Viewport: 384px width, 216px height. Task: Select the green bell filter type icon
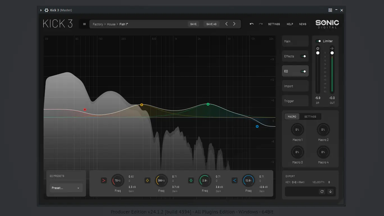tap(191, 180)
